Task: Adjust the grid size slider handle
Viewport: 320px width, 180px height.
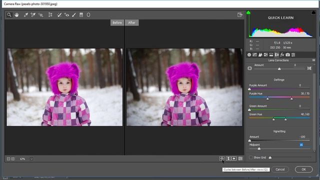Action: pyautogui.click(x=270, y=157)
